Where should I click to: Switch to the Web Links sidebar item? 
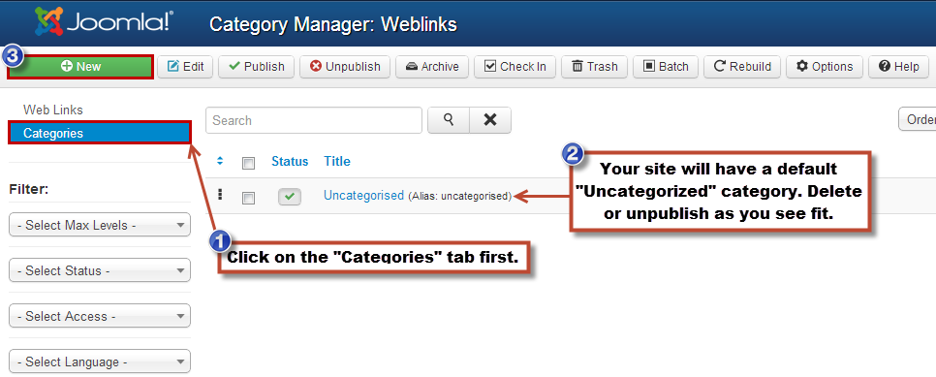pyautogui.click(x=53, y=110)
